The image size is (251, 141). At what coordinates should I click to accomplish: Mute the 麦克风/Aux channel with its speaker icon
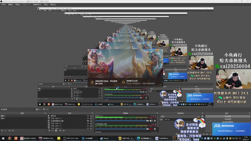click(x=151, y=121)
